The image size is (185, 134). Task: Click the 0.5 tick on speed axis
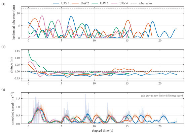[18, 115]
